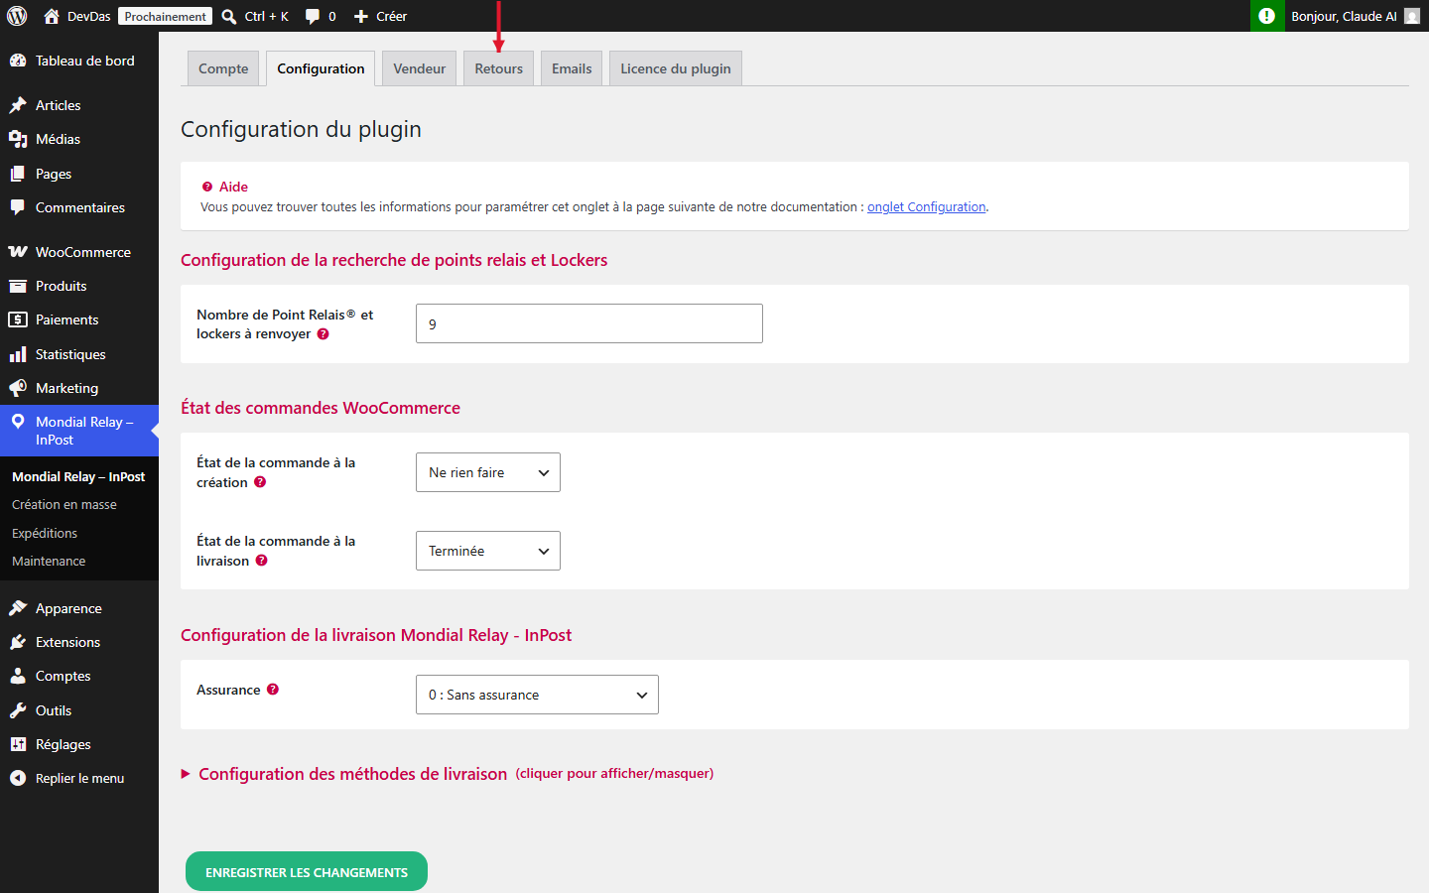
Task: Switch to the Emails tab
Action: [572, 68]
